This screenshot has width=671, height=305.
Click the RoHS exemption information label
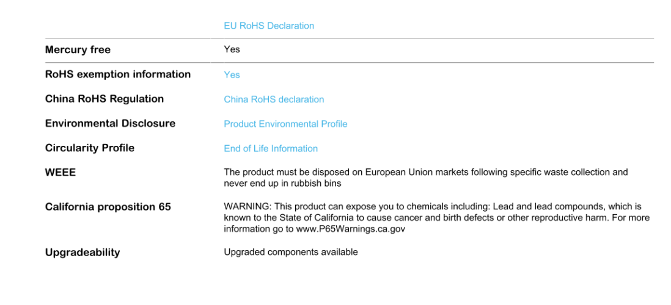click(x=118, y=74)
